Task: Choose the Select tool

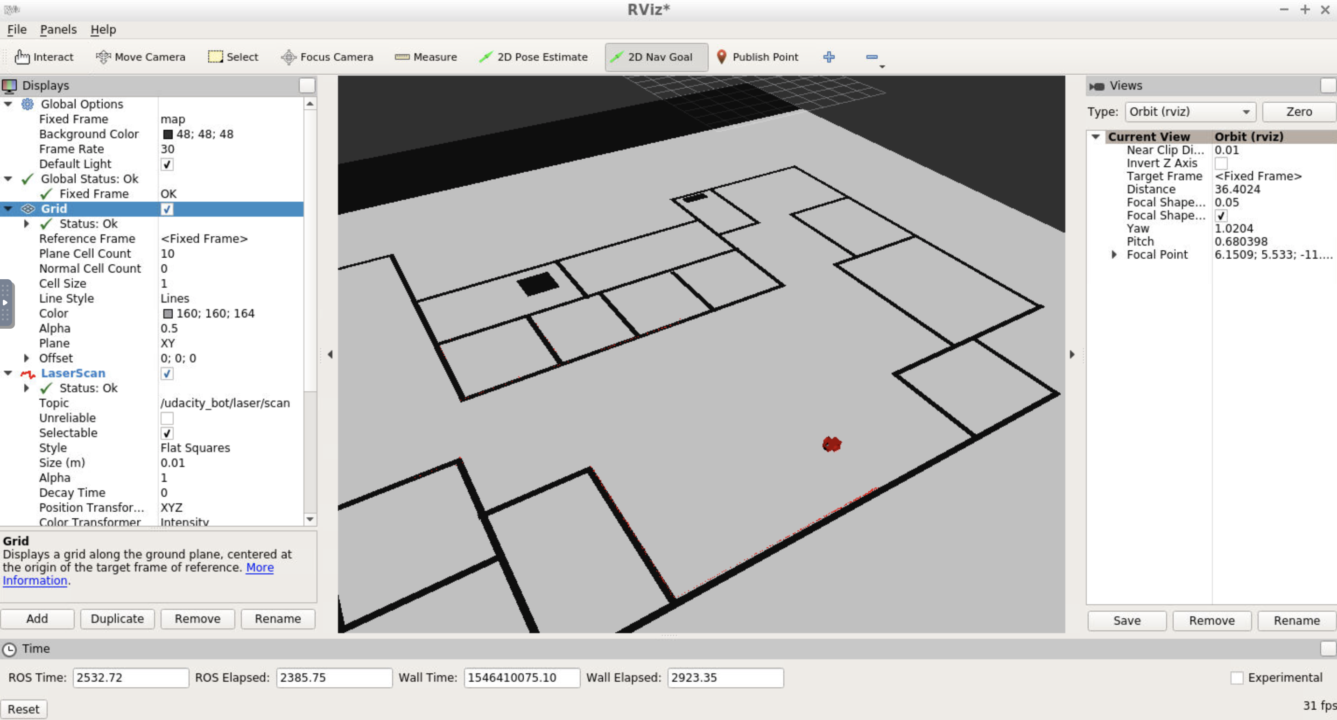Action: [x=233, y=57]
